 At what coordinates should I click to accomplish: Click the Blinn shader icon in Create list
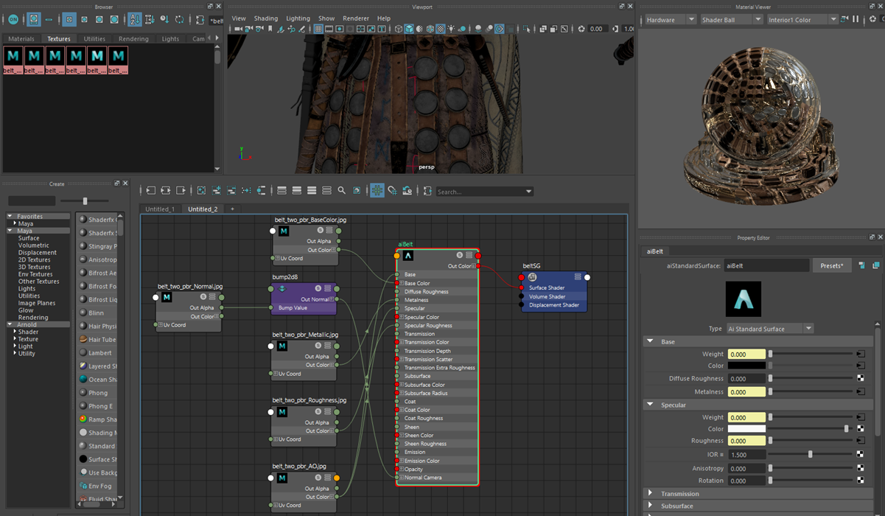click(83, 313)
